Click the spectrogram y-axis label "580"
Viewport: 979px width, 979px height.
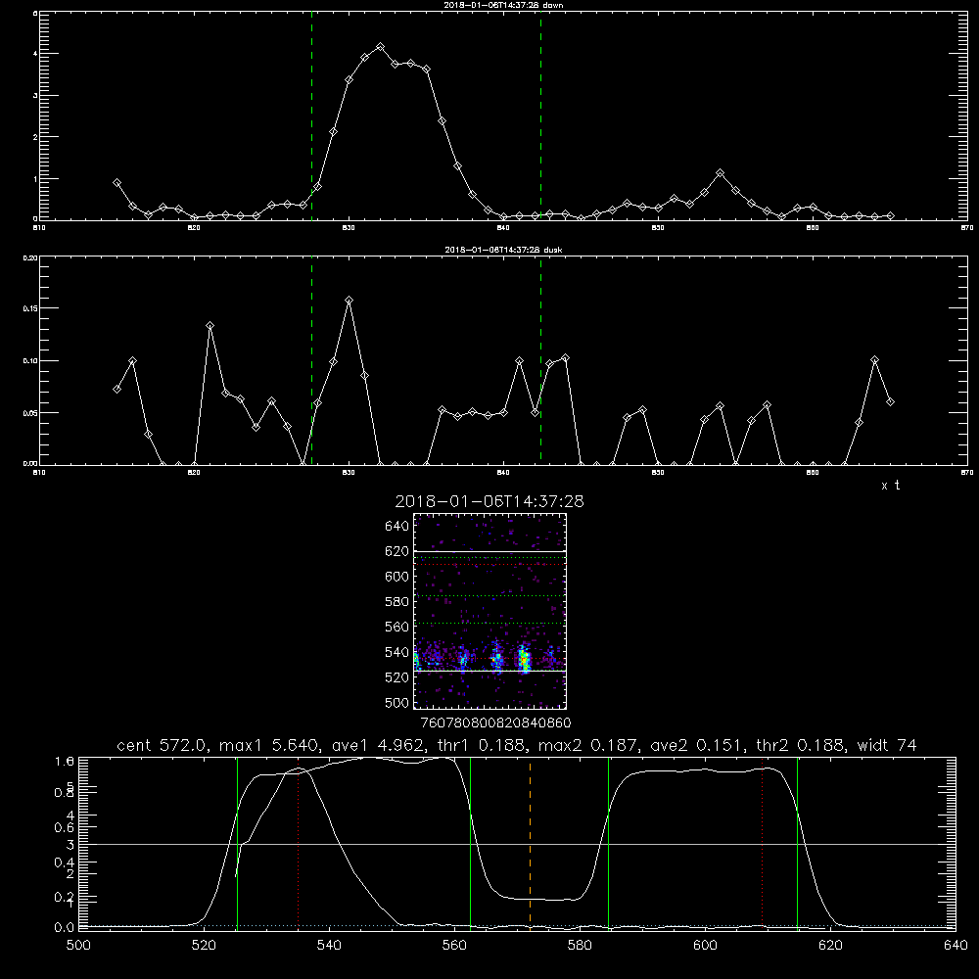click(x=397, y=602)
